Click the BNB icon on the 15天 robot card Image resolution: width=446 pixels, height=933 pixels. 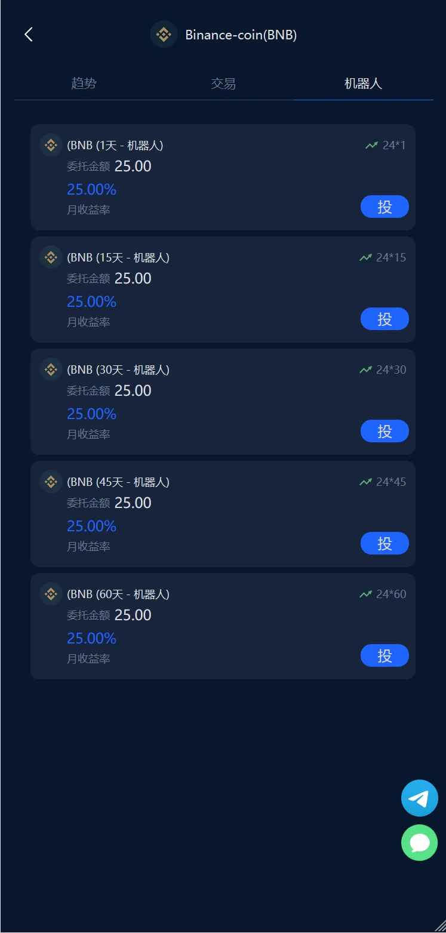point(51,257)
